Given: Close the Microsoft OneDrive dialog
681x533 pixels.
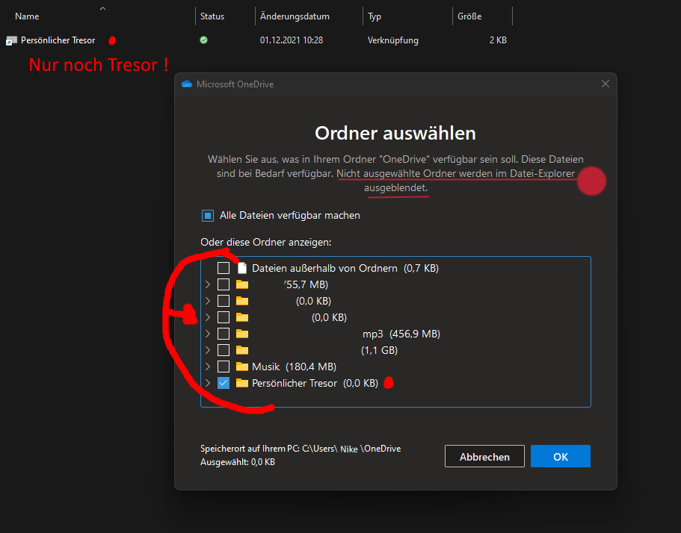Looking at the screenshot, I should coord(605,84).
